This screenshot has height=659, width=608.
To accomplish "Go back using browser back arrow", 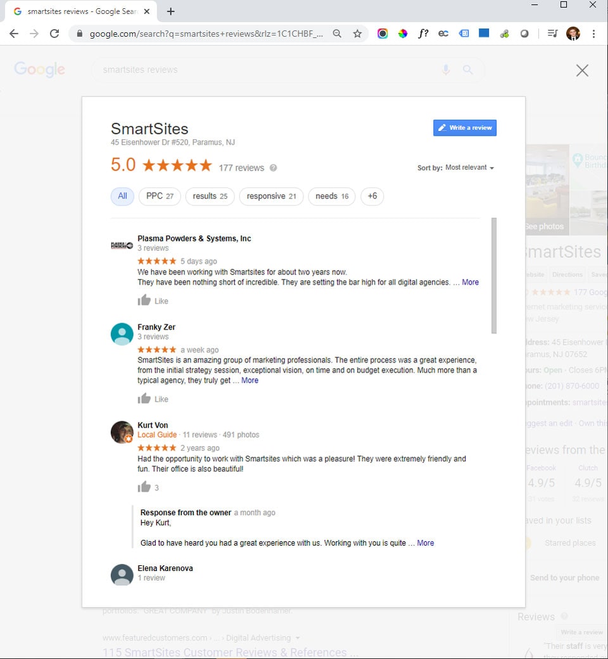I will tap(14, 34).
